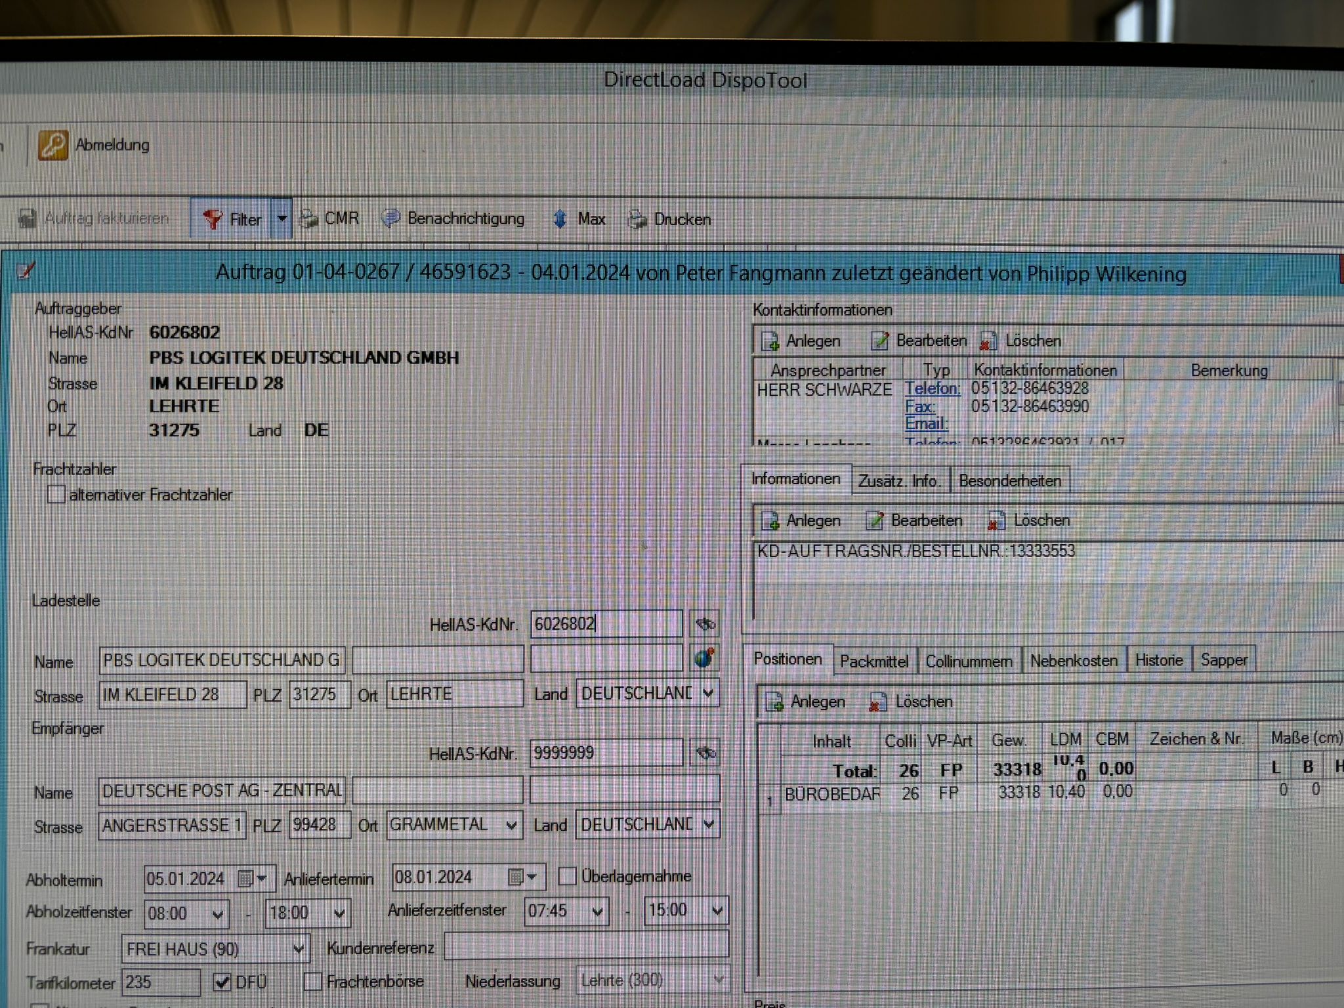The height and width of the screenshot is (1008, 1344).
Task: Toggle the DFÜ checkbox
Action: [x=222, y=982]
